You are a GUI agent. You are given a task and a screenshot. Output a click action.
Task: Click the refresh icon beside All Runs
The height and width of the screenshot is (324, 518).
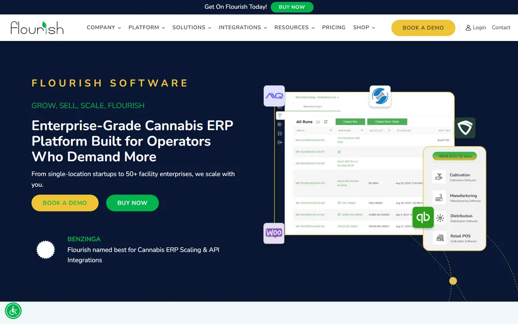[x=326, y=122]
